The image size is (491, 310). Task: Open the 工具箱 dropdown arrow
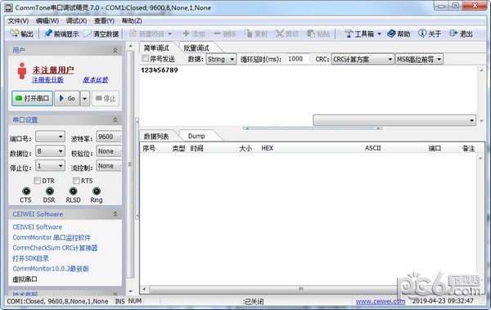coord(379,34)
